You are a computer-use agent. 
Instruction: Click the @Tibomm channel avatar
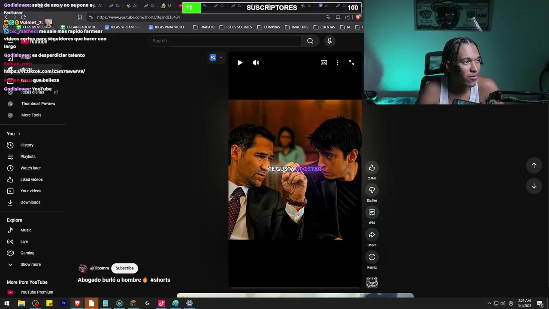point(83,268)
